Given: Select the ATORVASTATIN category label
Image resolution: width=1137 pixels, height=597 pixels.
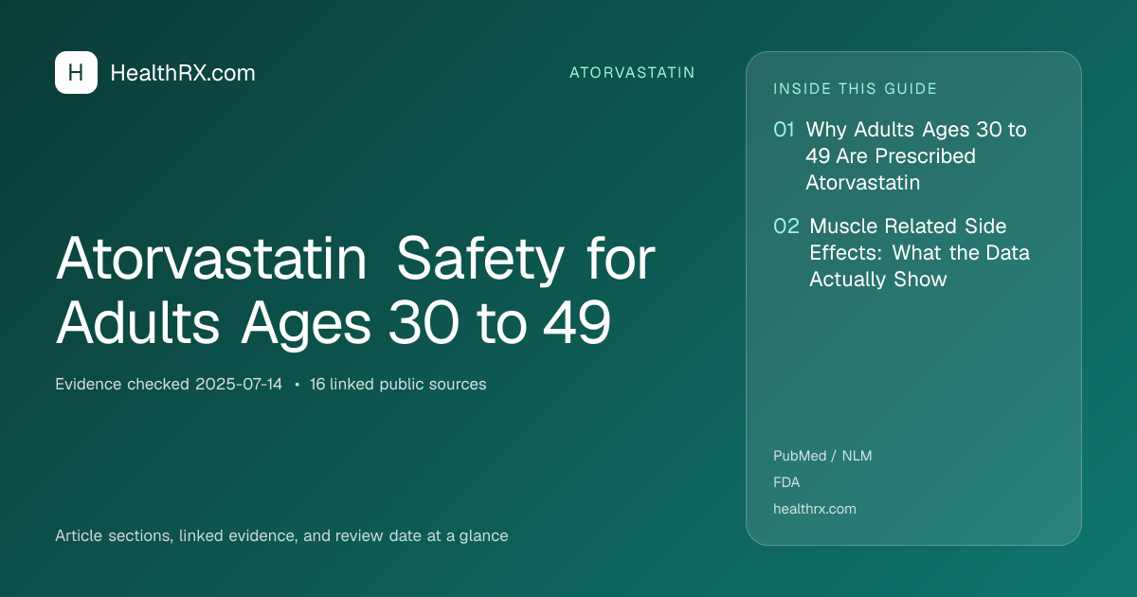Looking at the screenshot, I should pos(632,73).
